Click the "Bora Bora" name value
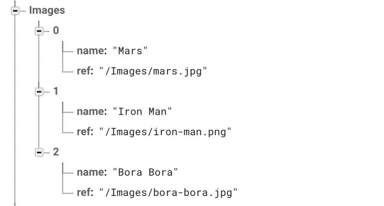 point(145,173)
